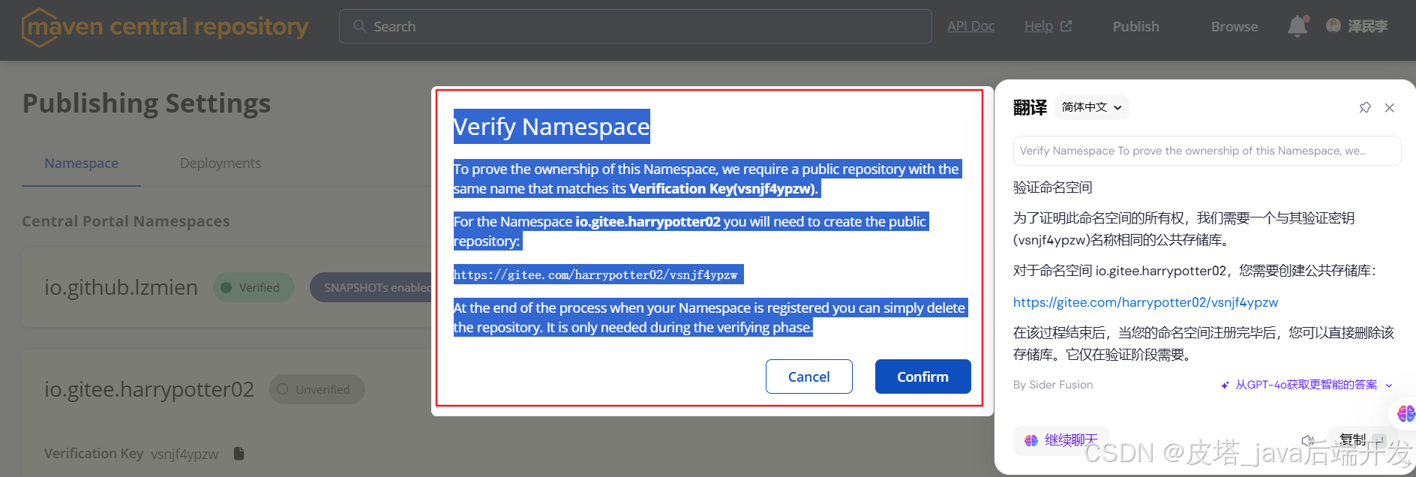The width and height of the screenshot is (1416, 477).
Task: Click the Verified badge for io.github.lzmien
Action: pos(253,287)
